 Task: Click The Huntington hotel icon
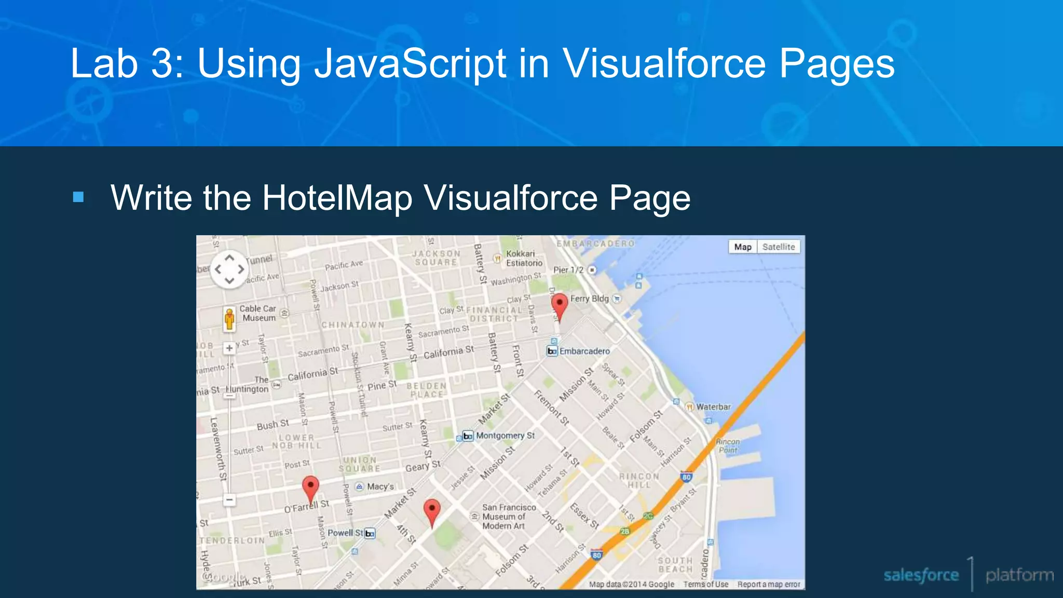click(277, 385)
